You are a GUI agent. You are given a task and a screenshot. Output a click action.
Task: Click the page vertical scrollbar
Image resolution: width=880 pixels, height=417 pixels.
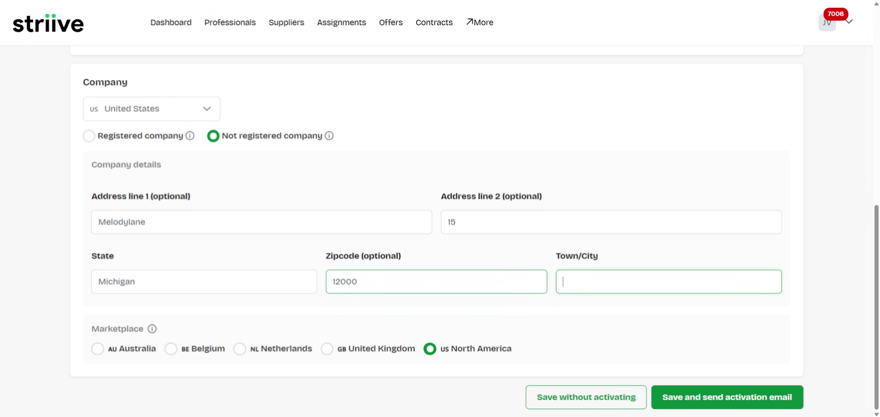click(876, 307)
